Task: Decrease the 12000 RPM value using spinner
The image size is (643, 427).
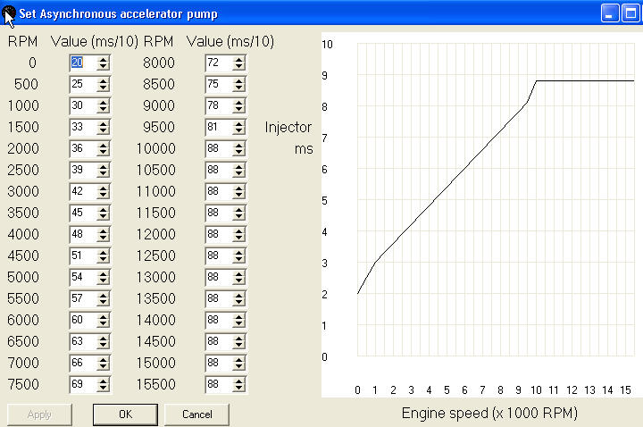Action: (238, 238)
